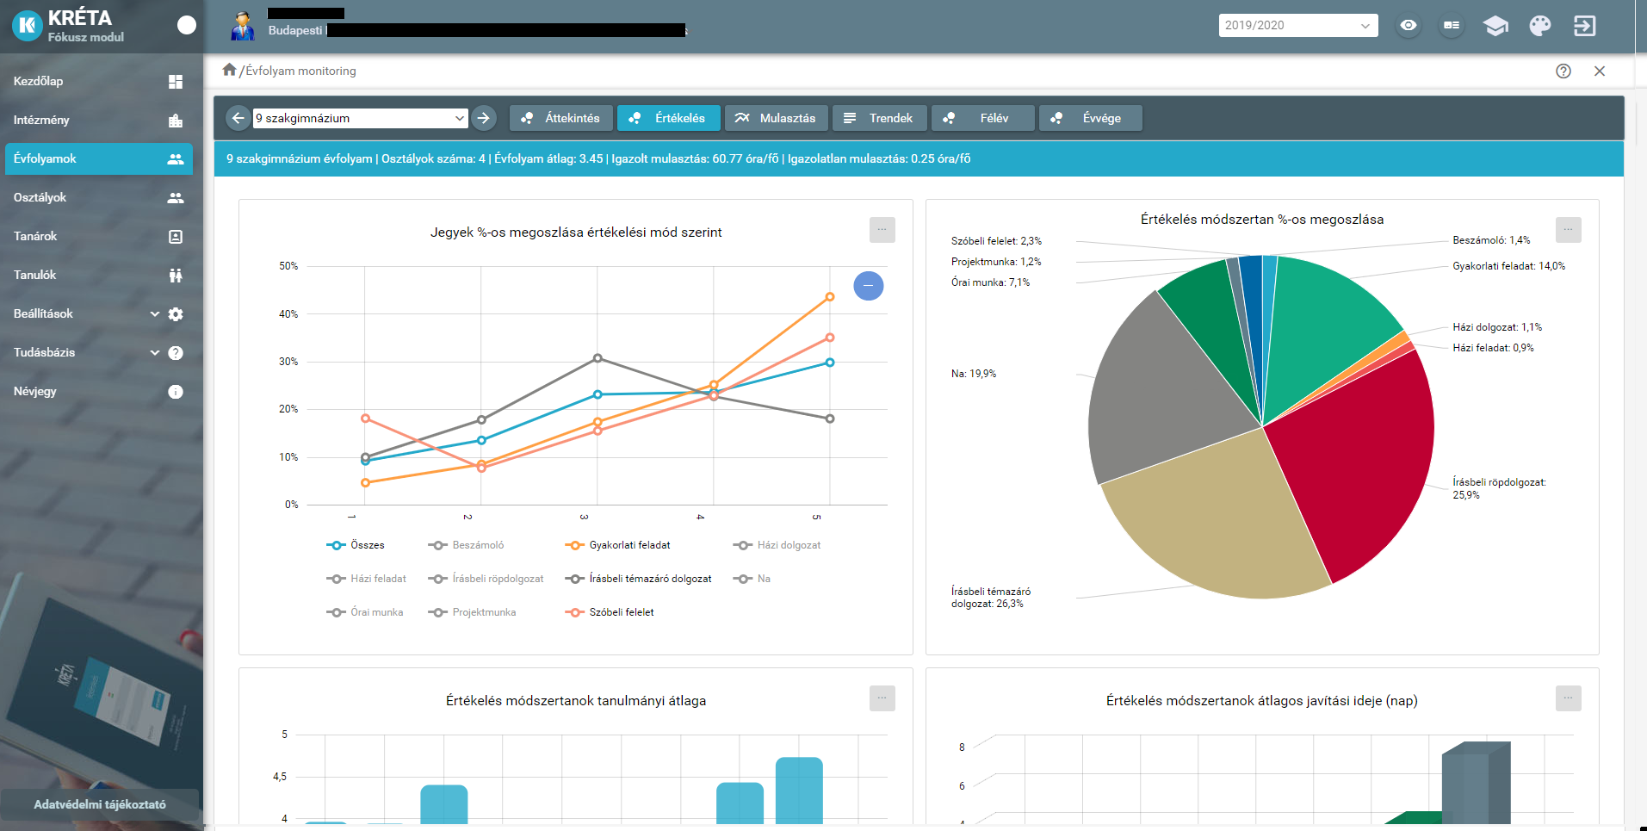The width and height of the screenshot is (1647, 831).
Task: Toggle the Gyakorlati feladat legend series
Action: click(x=617, y=545)
